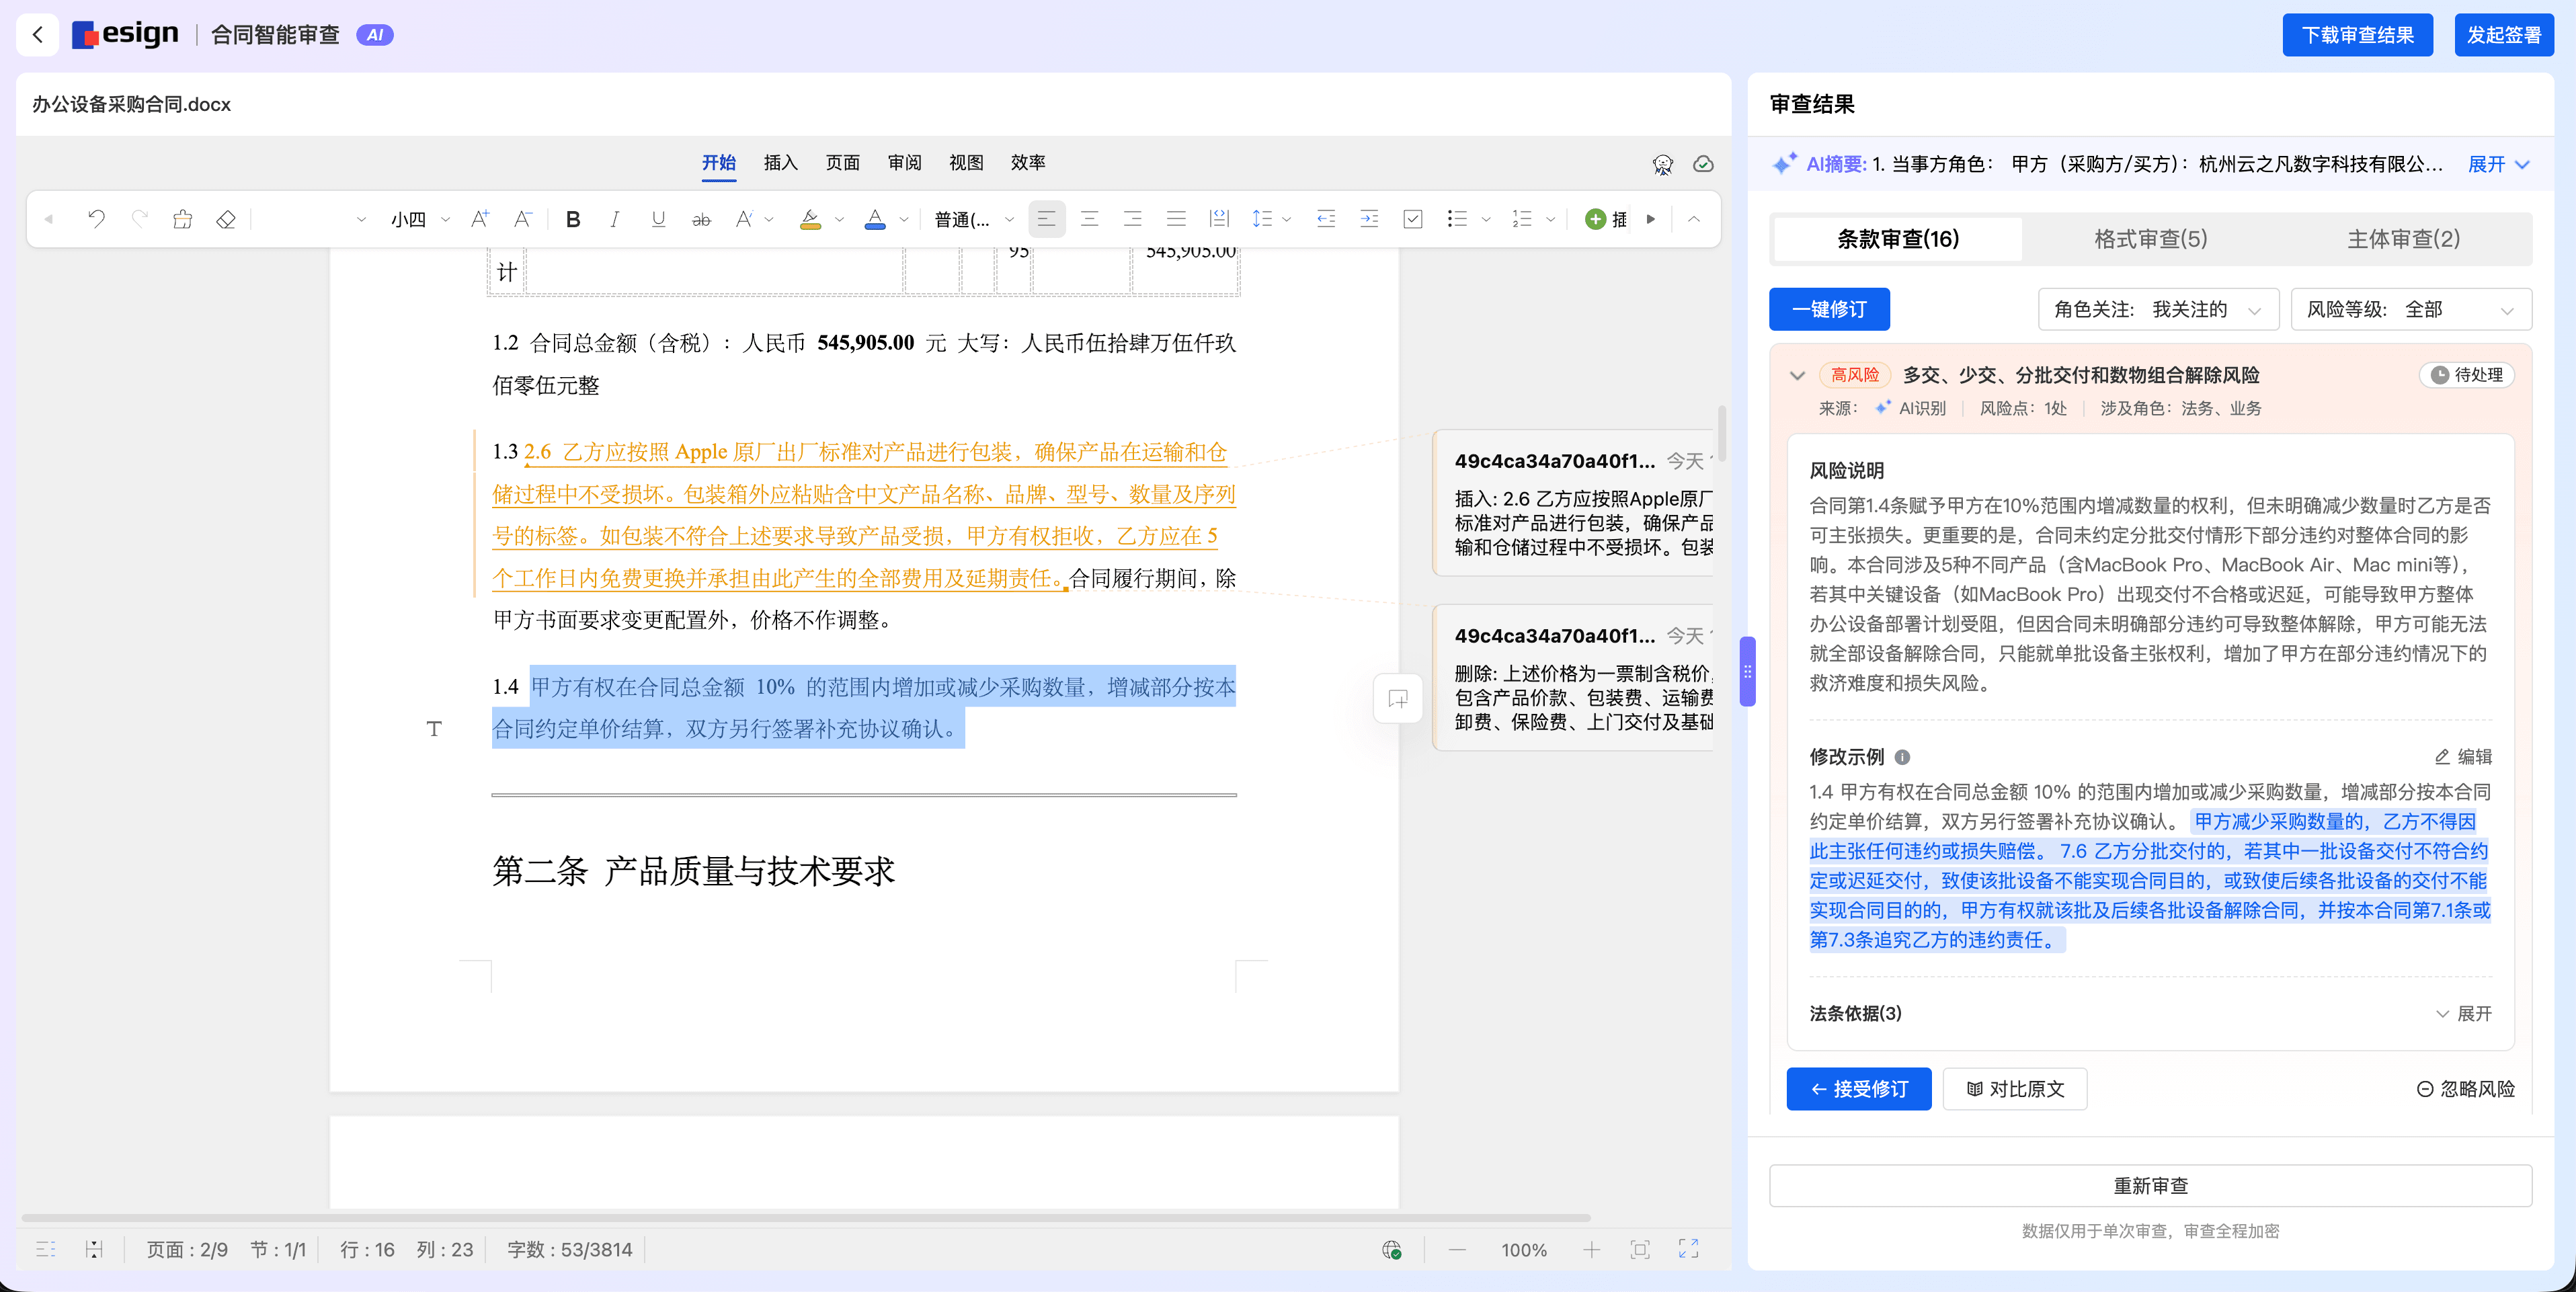Apply blue font color

point(875,219)
